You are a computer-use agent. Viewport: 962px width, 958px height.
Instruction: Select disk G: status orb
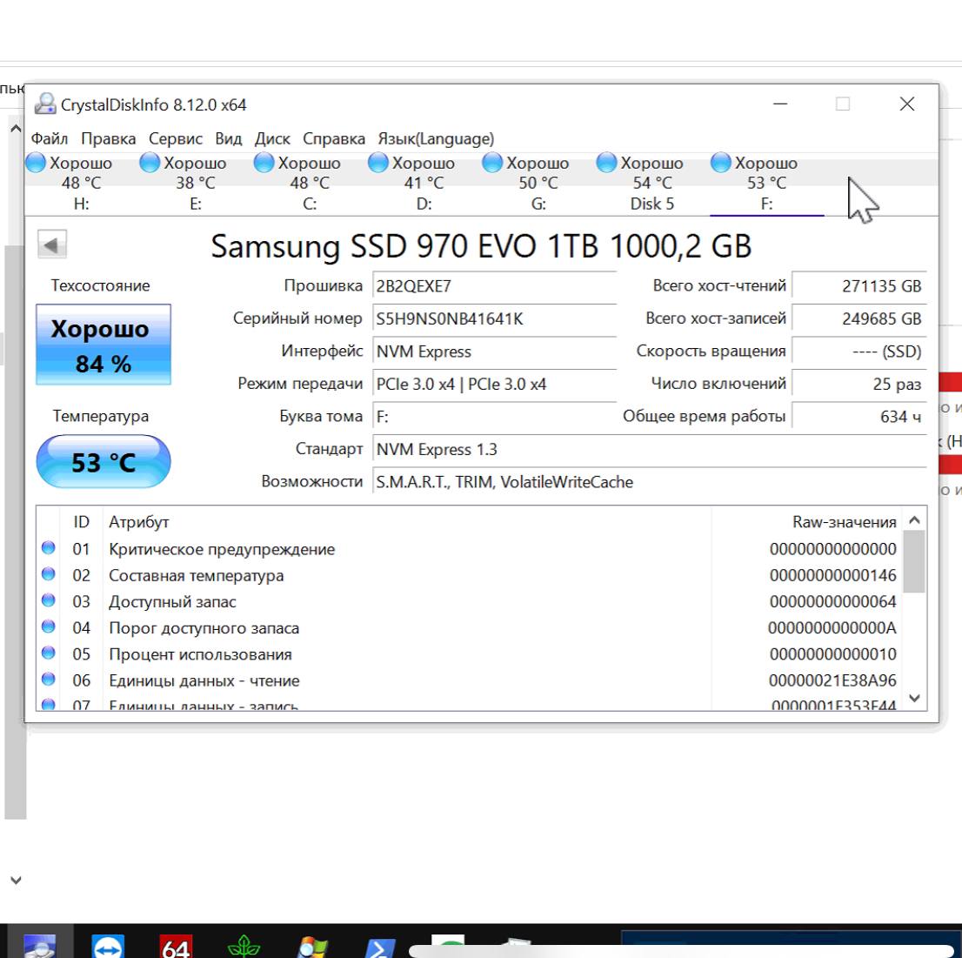point(492,163)
